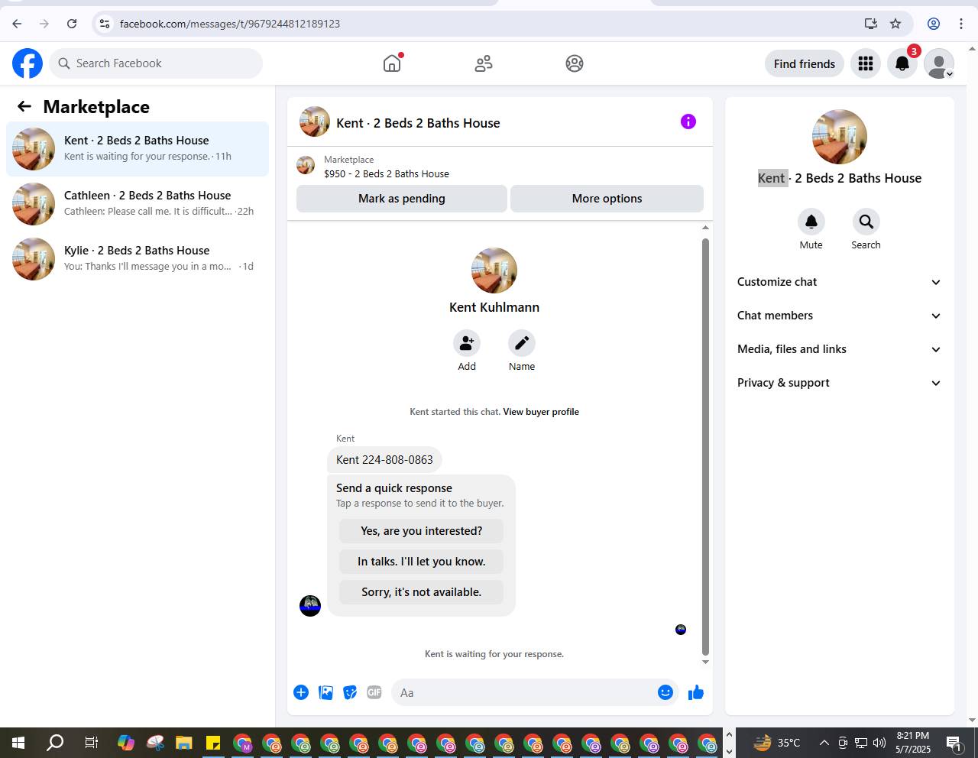Open the weather 35°C widget
This screenshot has width=978, height=758.
click(776, 743)
